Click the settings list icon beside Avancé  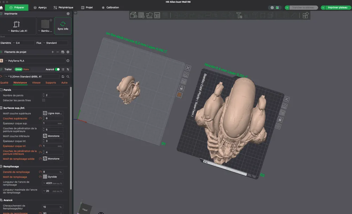pos(63,69)
